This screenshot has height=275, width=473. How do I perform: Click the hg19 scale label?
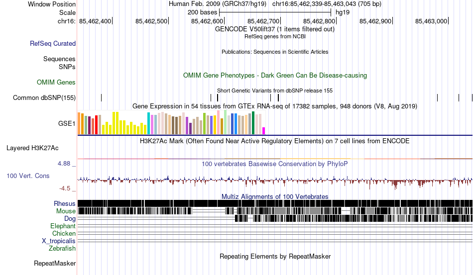click(x=343, y=12)
